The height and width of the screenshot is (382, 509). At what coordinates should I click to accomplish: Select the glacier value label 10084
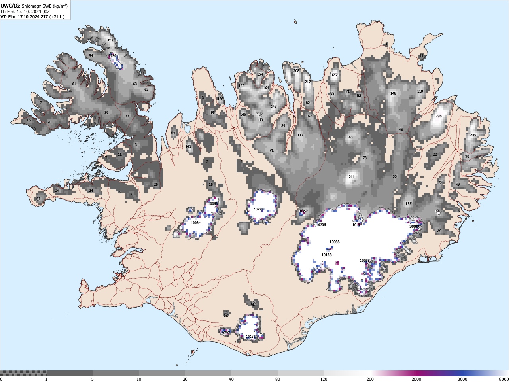pyautogui.click(x=196, y=223)
